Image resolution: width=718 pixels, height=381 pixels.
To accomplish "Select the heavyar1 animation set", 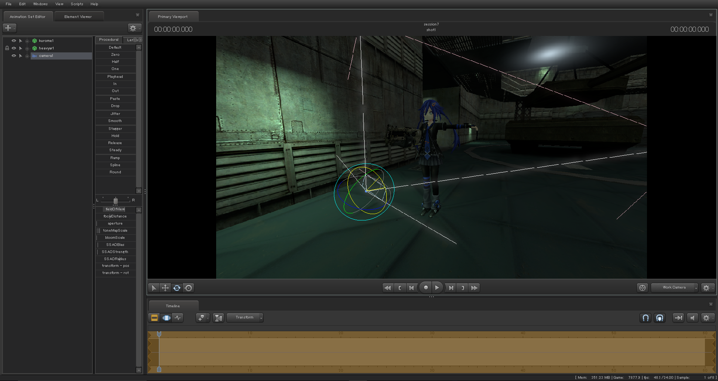I will point(46,48).
